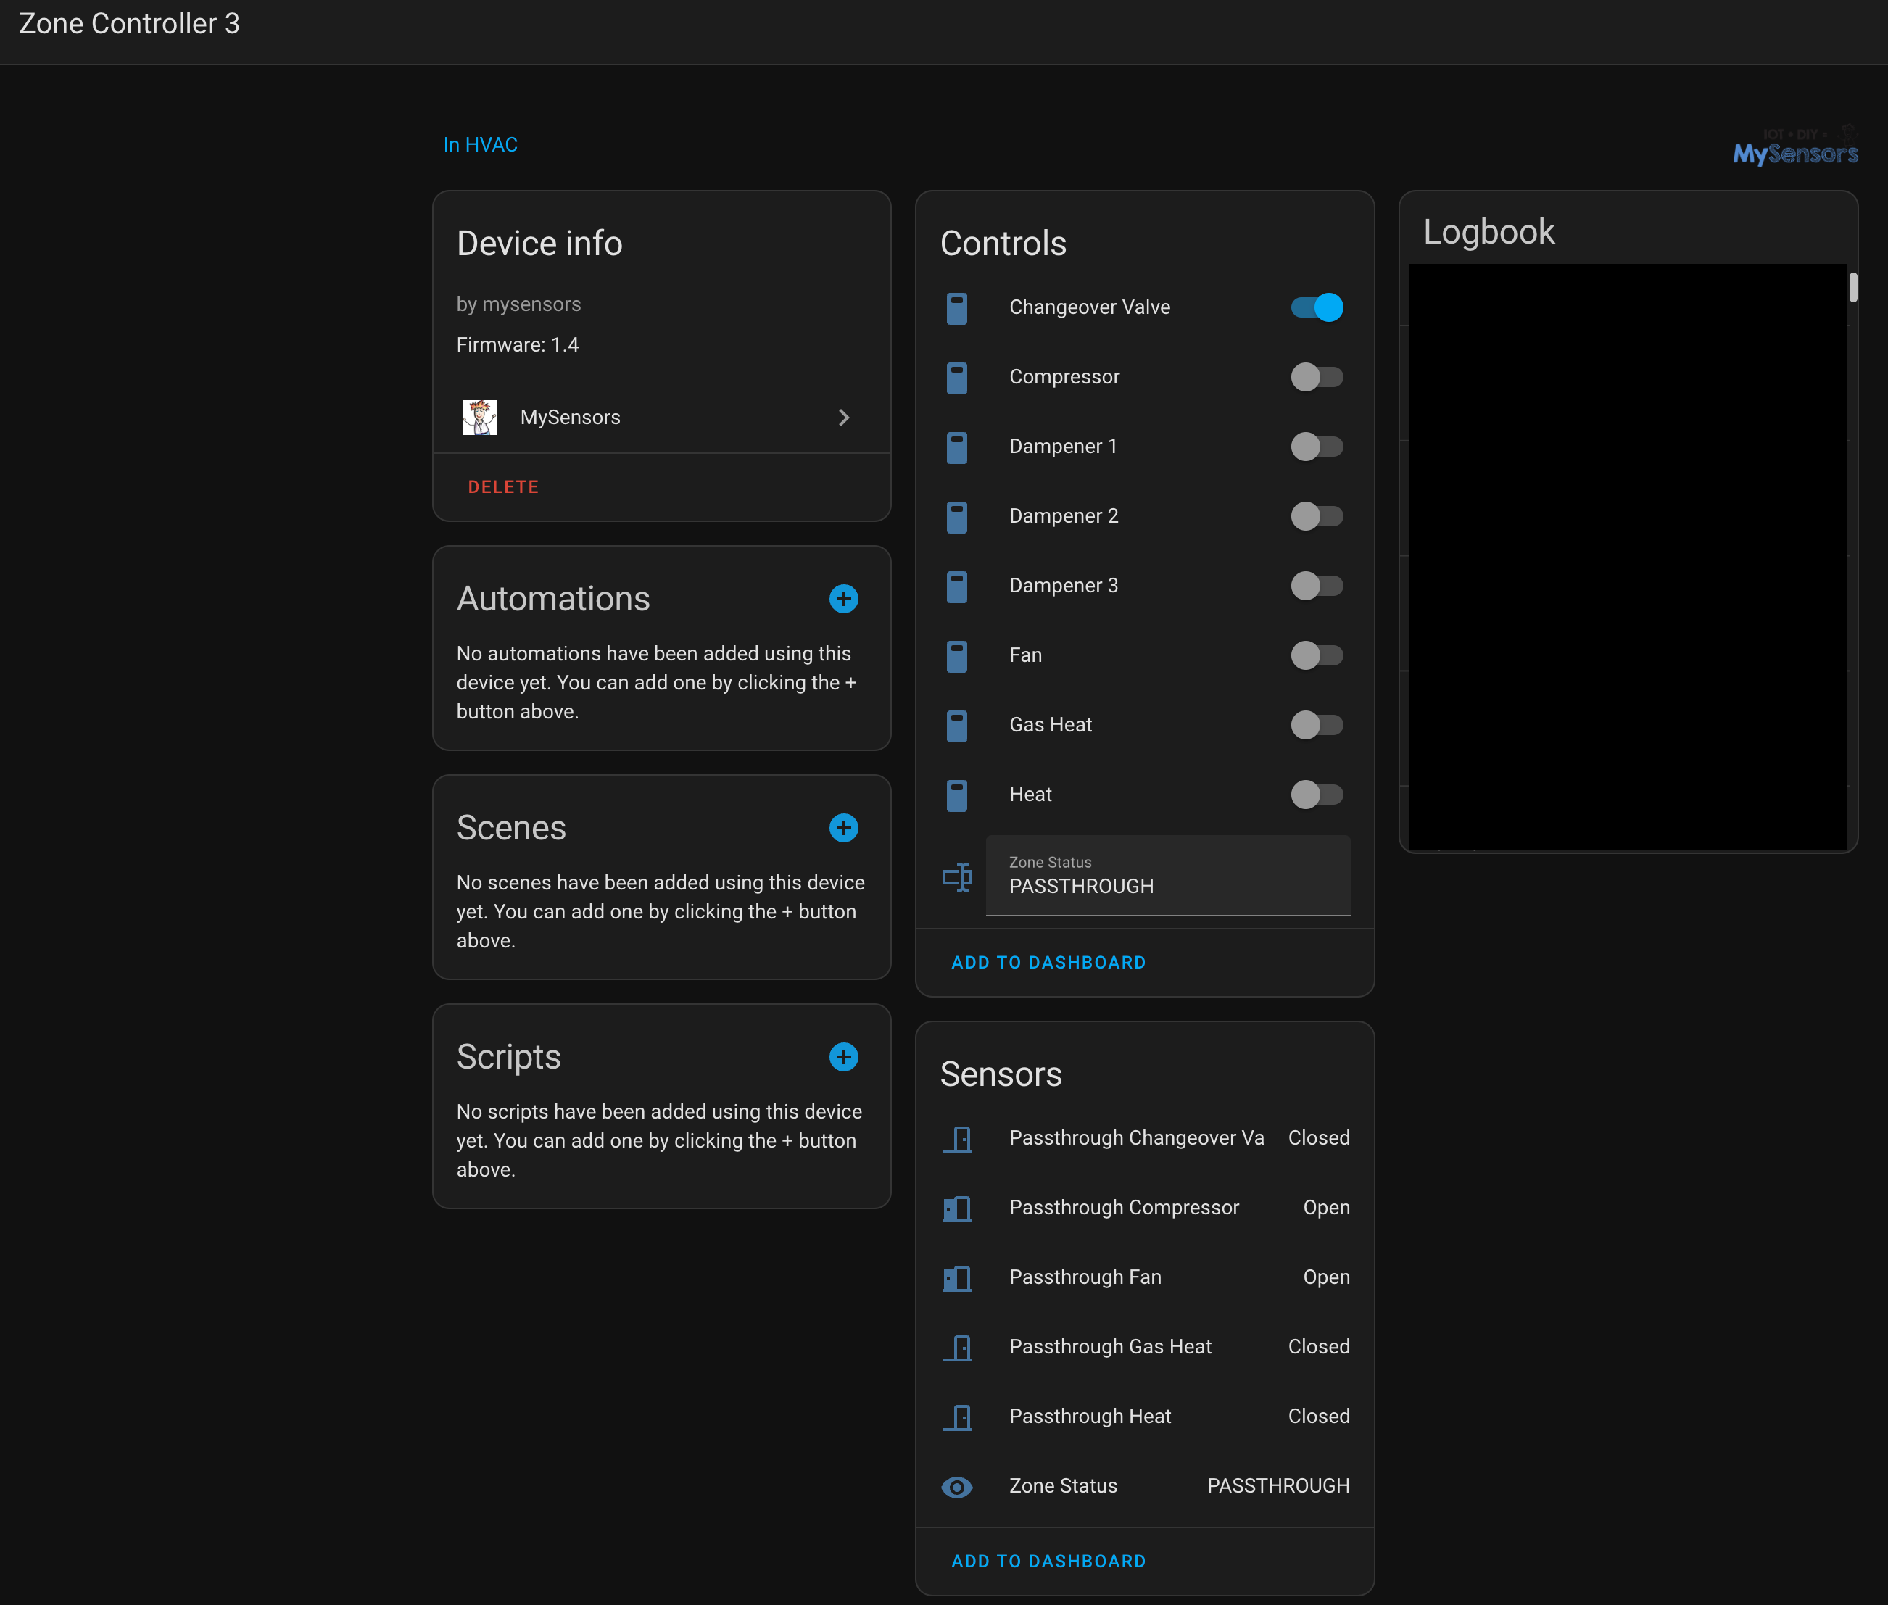Switch on the Fan toggle
The image size is (1888, 1605).
click(1317, 655)
